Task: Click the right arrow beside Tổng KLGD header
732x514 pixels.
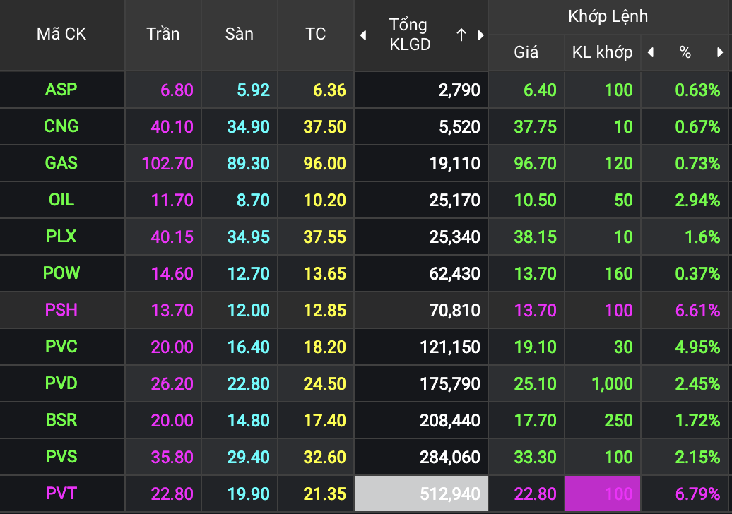Action: tap(480, 35)
